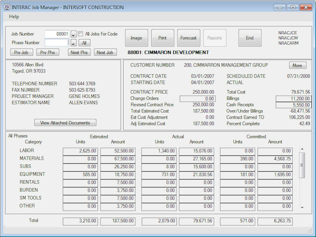Open the Help menu
Image resolution: width=316 pixels, height=237 pixels.
14,17
